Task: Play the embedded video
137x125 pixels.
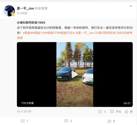Action: 75,74
